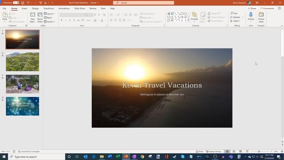
Task: Select slide 3 thumbnail with the hiker
Action: coord(23,84)
